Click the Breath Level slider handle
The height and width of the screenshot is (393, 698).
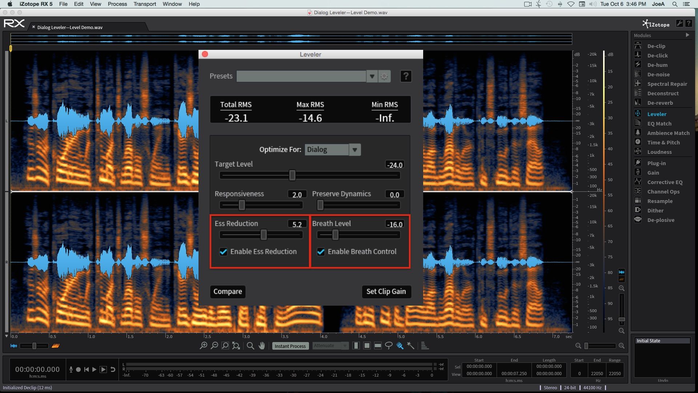point(335,235)
